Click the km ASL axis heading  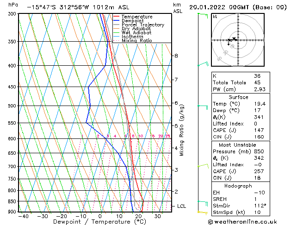[177, 8]
